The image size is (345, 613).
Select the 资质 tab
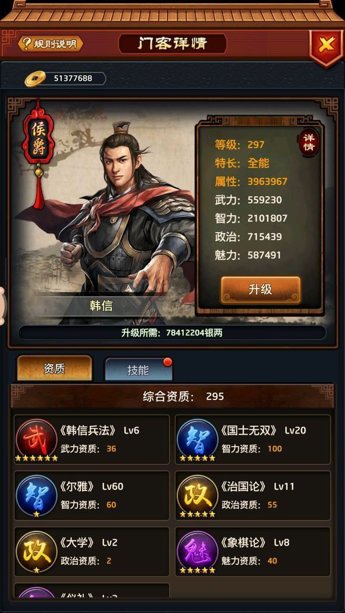pyautogui.click(x=55, y=368)
